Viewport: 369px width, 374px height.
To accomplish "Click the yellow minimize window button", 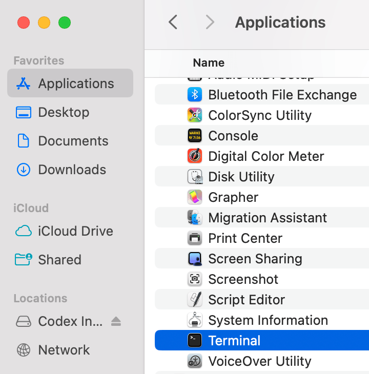I will pyautogui.click(x=44, y=23).
